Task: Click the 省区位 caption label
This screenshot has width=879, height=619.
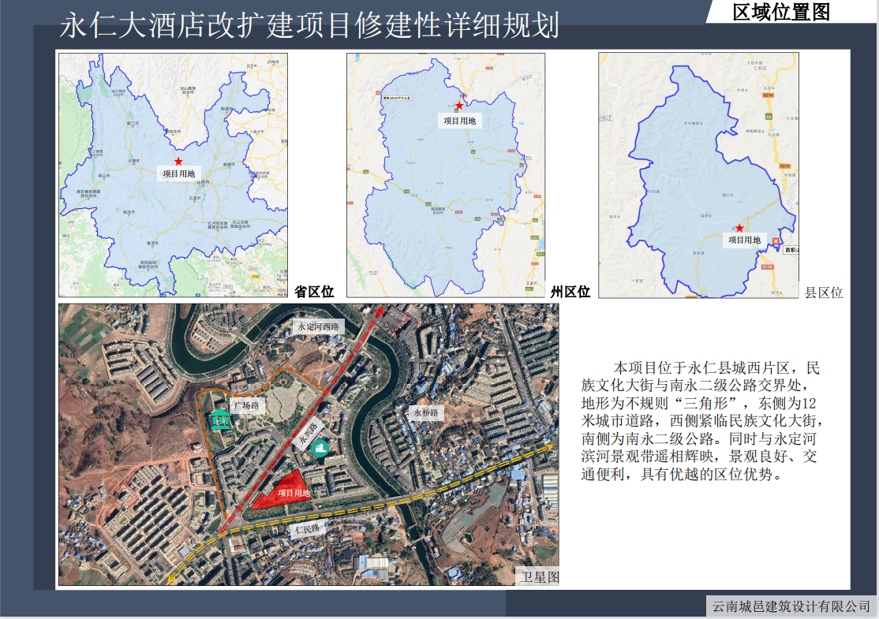Action: [315, 292]
